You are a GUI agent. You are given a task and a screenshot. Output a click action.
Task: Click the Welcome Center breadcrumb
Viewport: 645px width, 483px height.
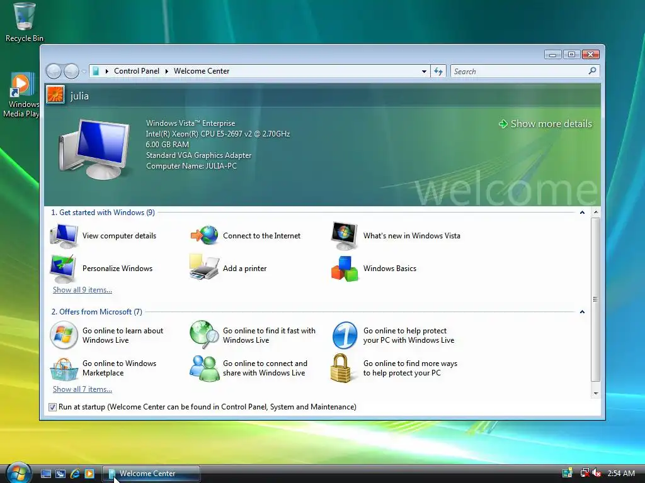click(x=202, y=71)
